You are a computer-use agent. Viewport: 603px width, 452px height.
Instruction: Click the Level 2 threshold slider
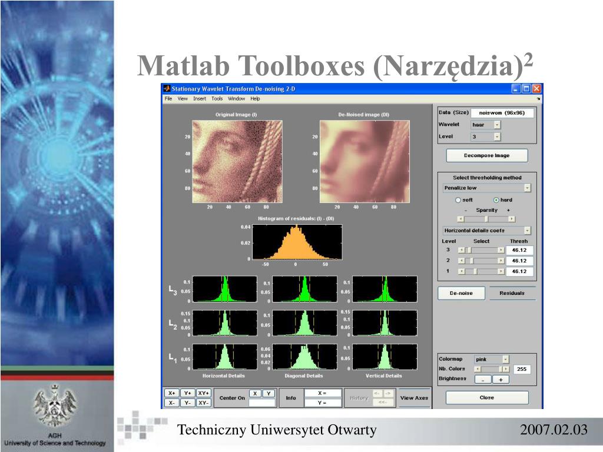click(481, 261)
